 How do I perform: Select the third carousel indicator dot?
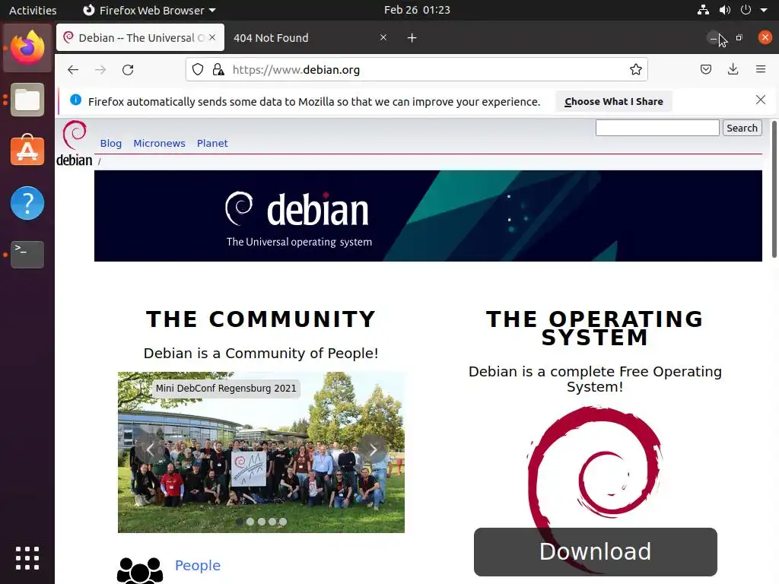(262, 522)
